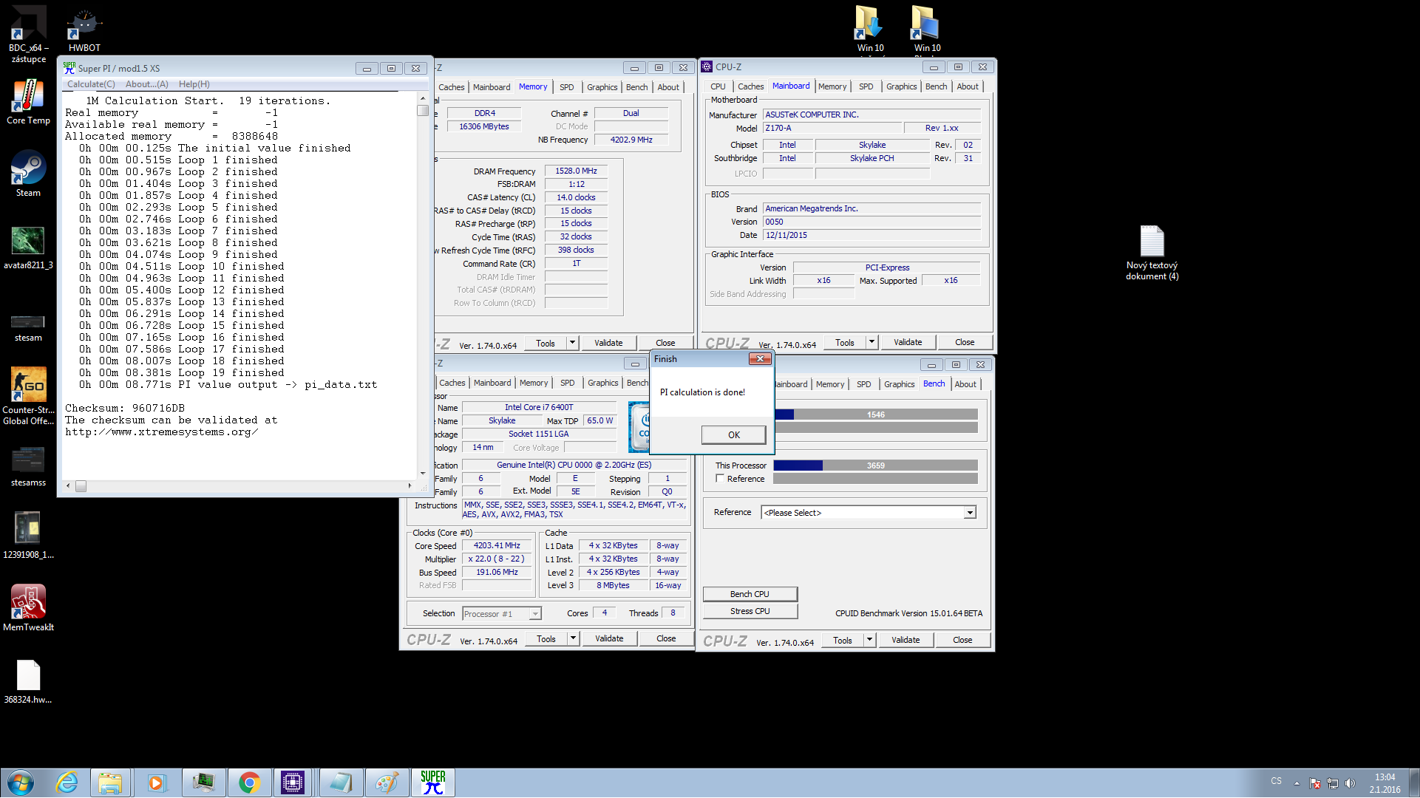
Task: Open Google Chrome from taskbar
Action: (x=249, y=782)
